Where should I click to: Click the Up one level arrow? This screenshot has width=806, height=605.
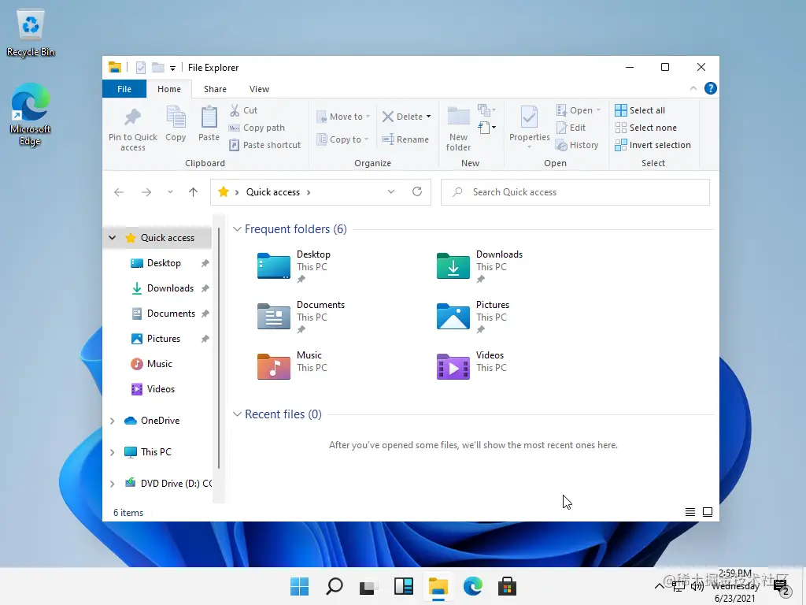point(194,192)
